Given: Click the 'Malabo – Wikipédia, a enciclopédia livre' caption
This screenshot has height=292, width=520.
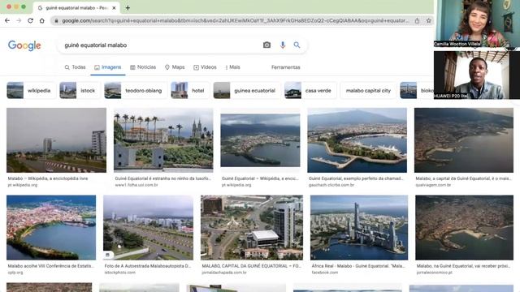Looking at the screenshot, I should 48,178.
